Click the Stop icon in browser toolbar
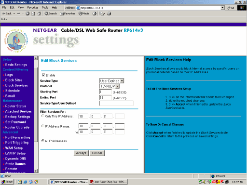Viewport: 247px width, 185px height. click(27, 13)
